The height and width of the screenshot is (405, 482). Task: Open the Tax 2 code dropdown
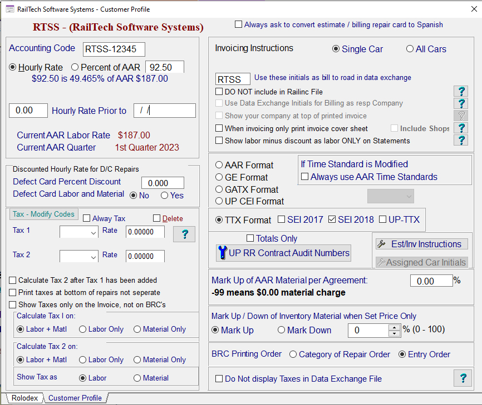(x=92, y=256)
